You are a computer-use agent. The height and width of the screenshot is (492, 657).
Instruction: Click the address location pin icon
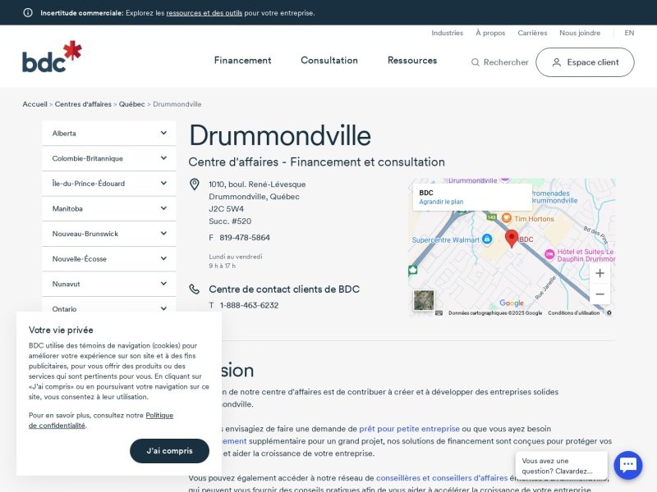[x=195, y=184]
